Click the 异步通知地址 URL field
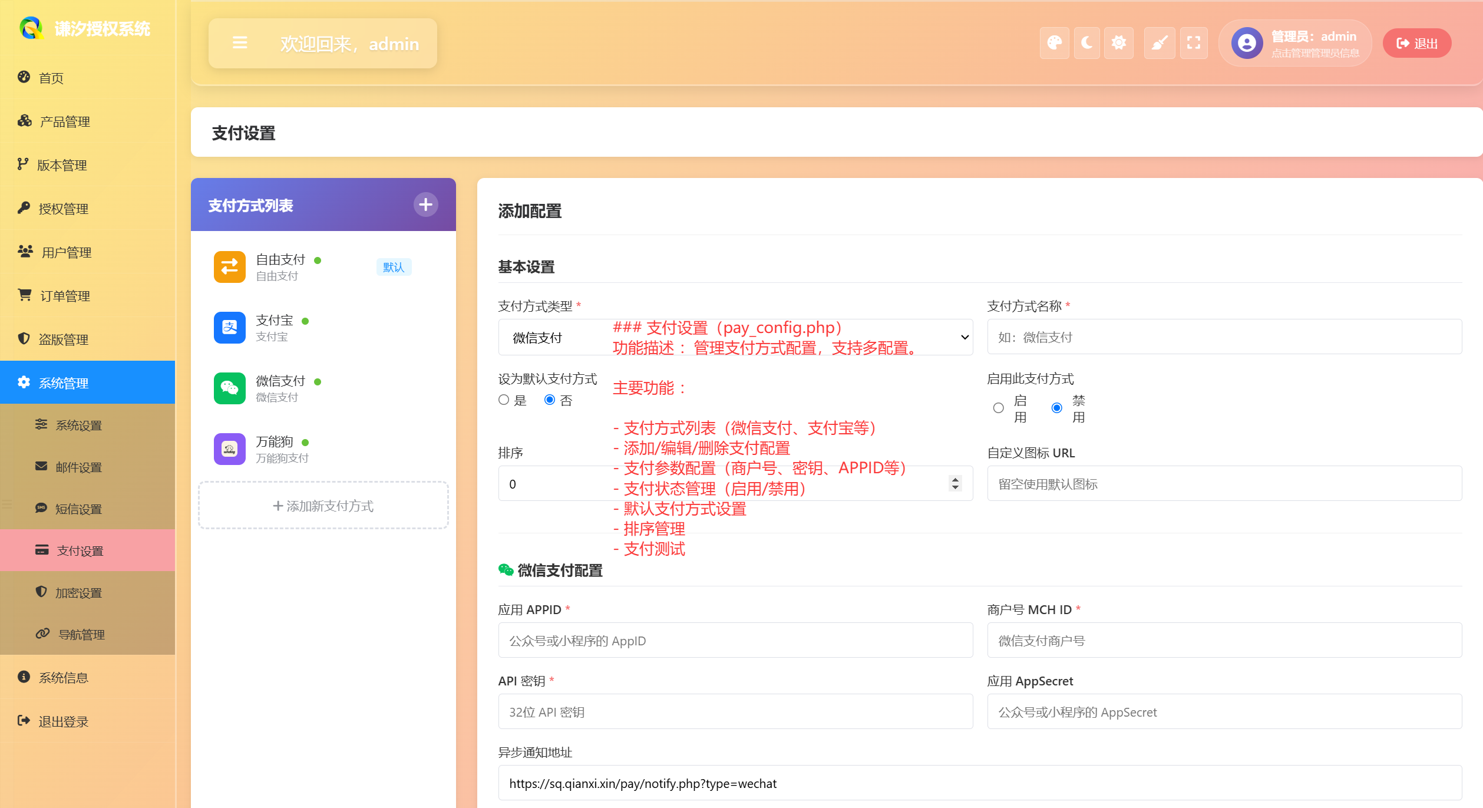Screen dimensions: 1483x808 point(980,783)
